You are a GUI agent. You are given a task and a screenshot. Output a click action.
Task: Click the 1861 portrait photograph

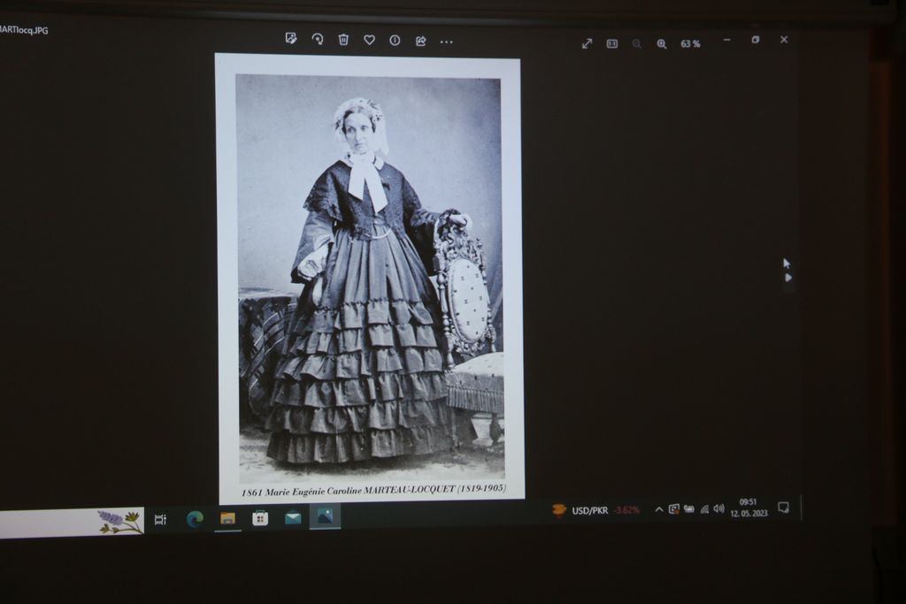pyautogui.click(x=370, y=276)
